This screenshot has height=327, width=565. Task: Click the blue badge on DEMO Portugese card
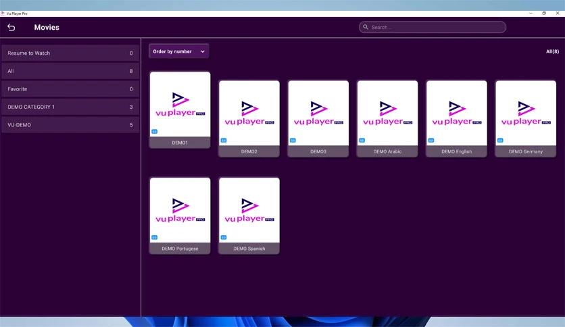pyautogui.click(x=154, y=237)
